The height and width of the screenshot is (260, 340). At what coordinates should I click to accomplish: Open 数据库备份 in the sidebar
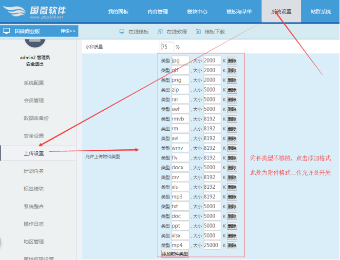click(36, 118)
